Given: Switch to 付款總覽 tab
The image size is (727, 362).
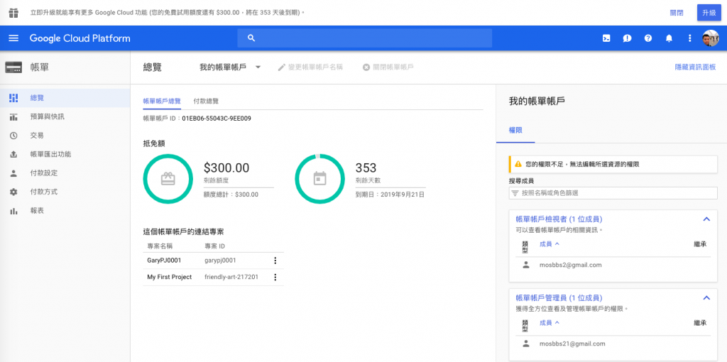Looking at the screenshot, I should tap(206, 101).
